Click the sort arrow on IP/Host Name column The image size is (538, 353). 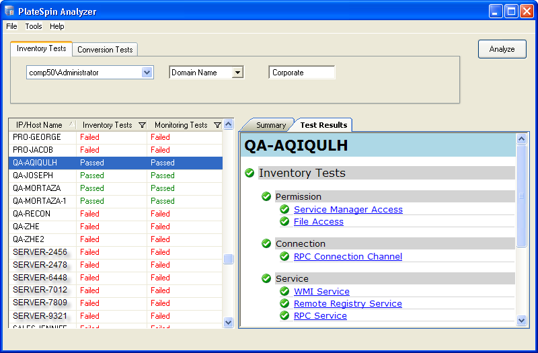[71, 124]
